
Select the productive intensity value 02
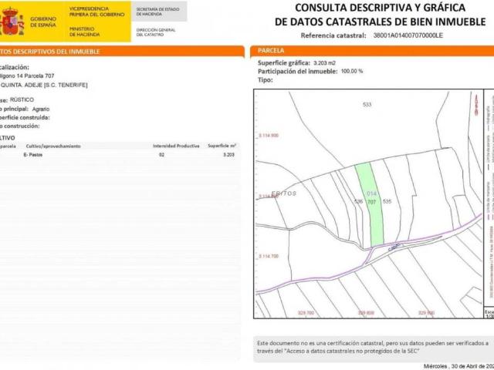tap(161, 155)
